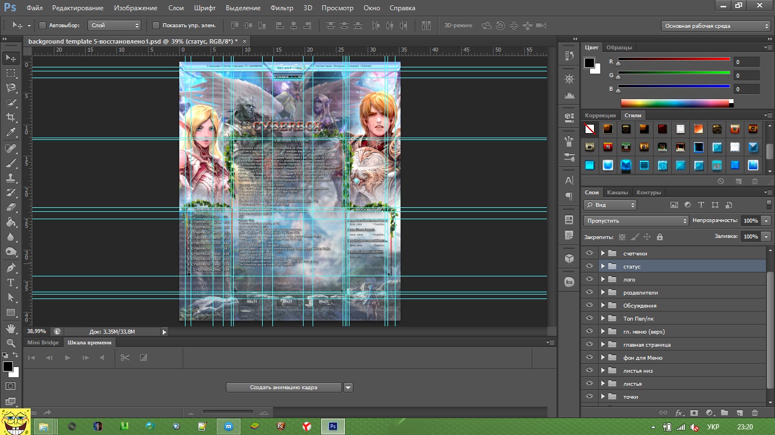This screenshot has width=775, height=435.
Task: Open the Пропустить blend mode dropdown
Action: click(x=636, y=220)
